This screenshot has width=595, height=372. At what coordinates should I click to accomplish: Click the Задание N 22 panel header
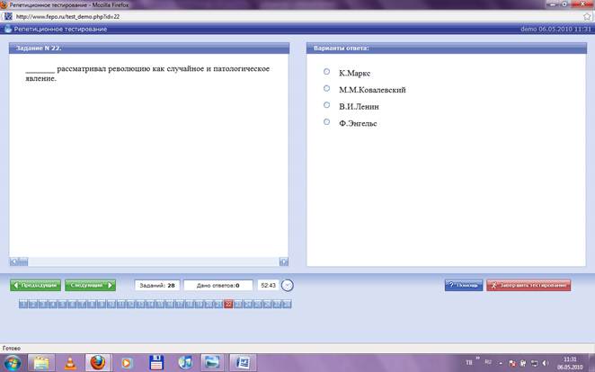coord(149,49)
